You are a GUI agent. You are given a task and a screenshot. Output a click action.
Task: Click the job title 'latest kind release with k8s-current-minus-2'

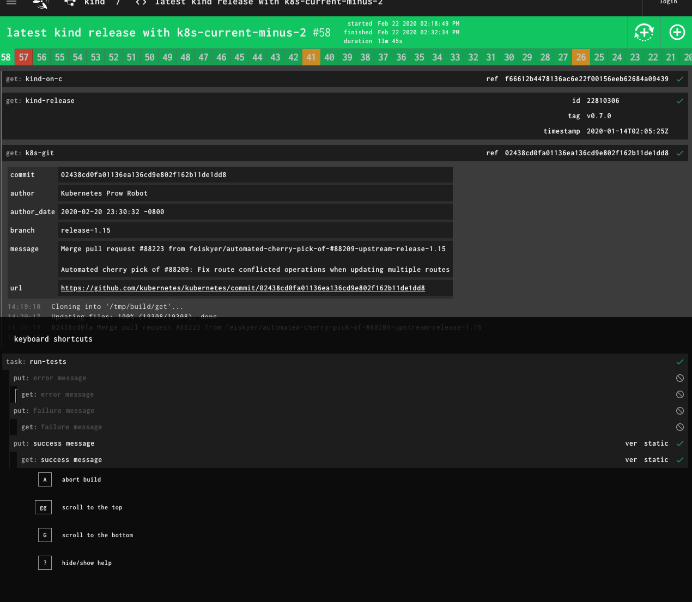(x=156, y=33)
